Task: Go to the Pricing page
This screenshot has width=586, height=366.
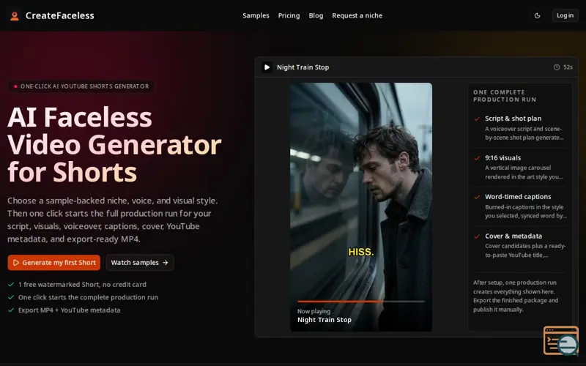Action: [x=289, y=15]
